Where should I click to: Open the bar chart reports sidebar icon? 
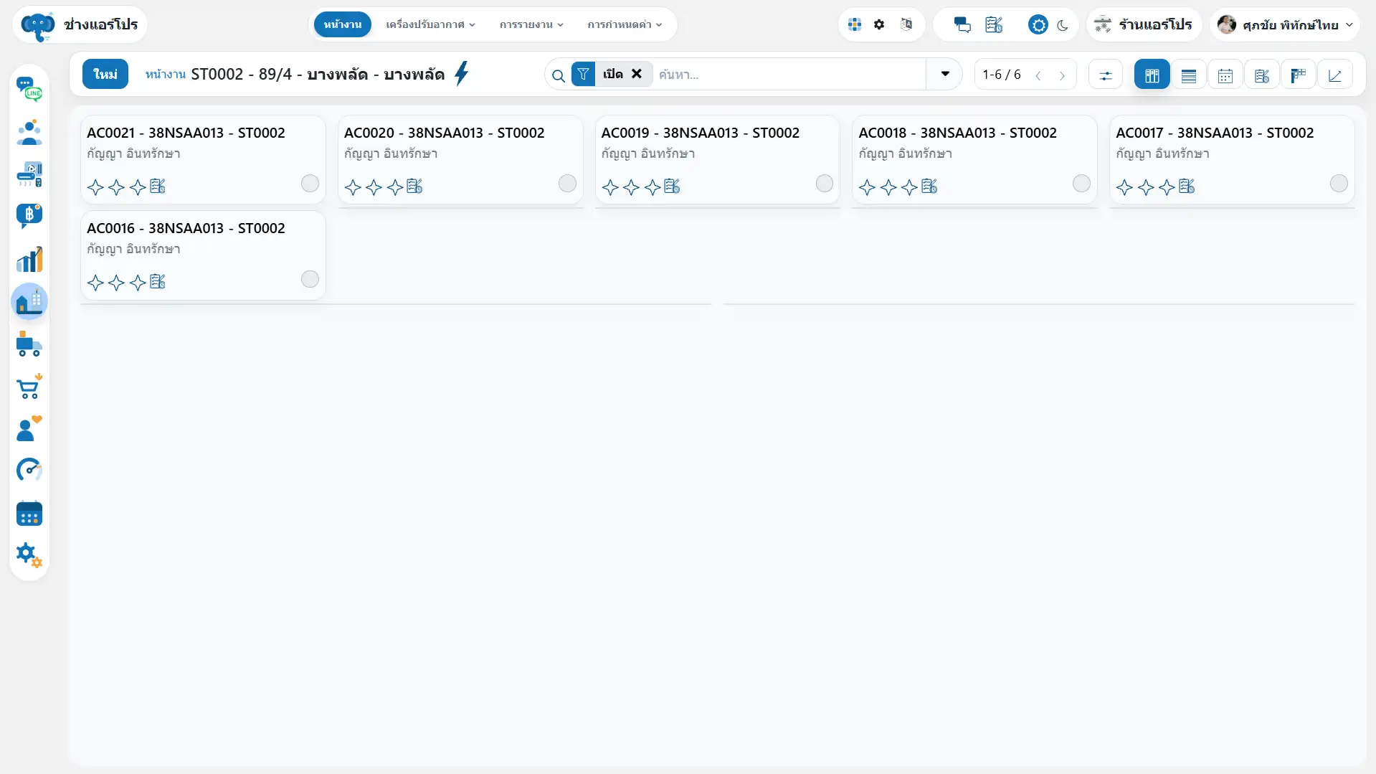tap(29, 259)
